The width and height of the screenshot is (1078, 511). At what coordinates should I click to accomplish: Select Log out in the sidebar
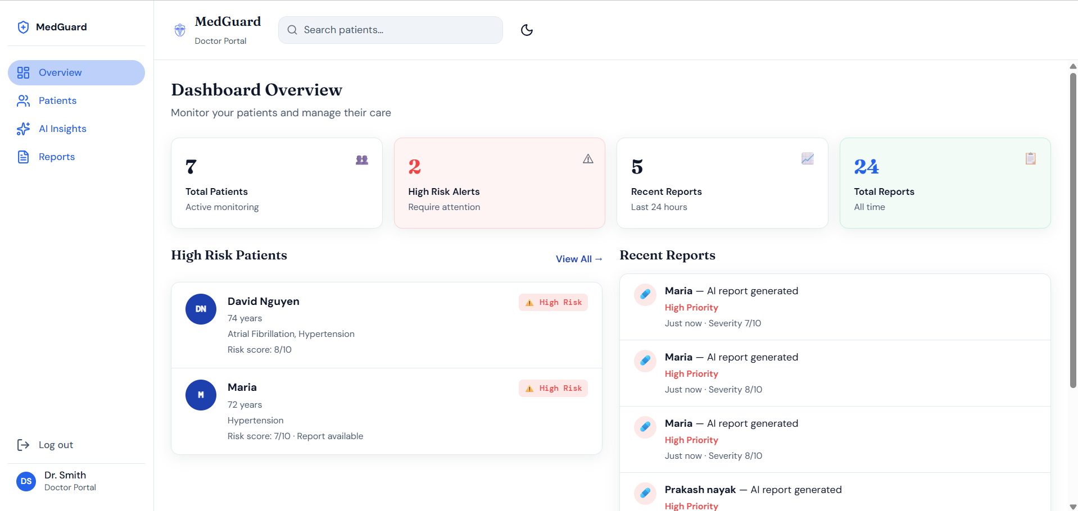click(76, 445)
